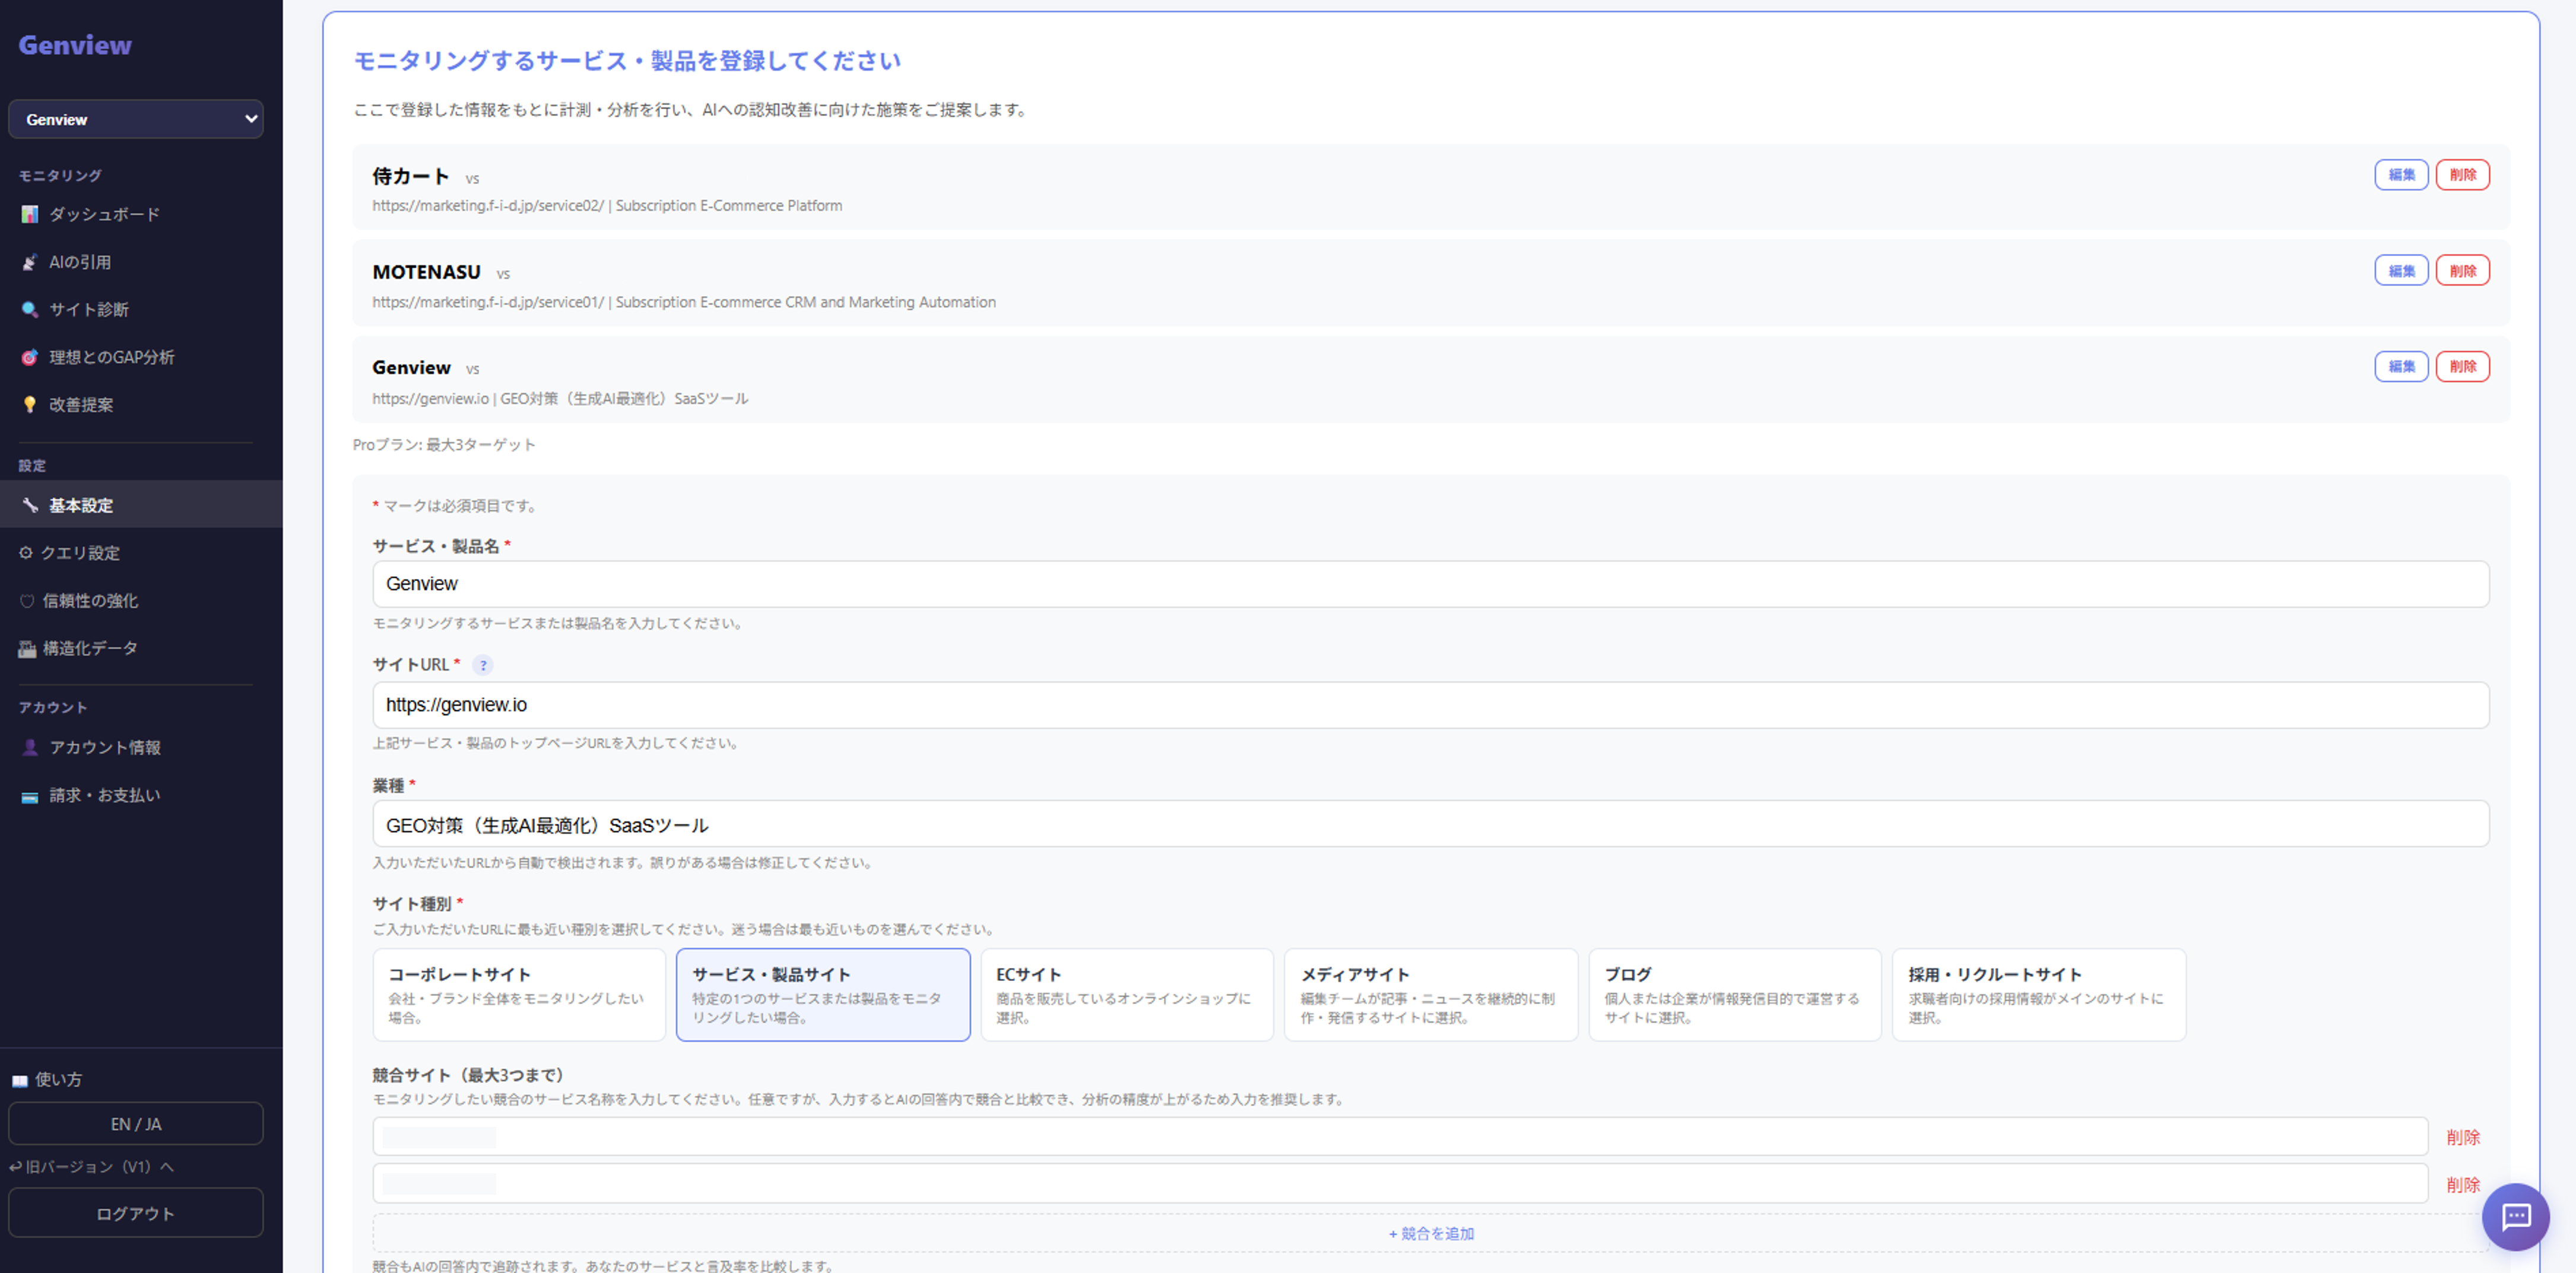Click + 競合を追加

[1431, 1233]
